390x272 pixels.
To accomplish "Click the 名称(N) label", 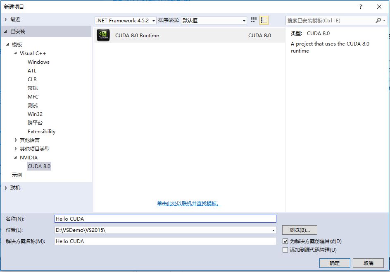I will (15, 219).
